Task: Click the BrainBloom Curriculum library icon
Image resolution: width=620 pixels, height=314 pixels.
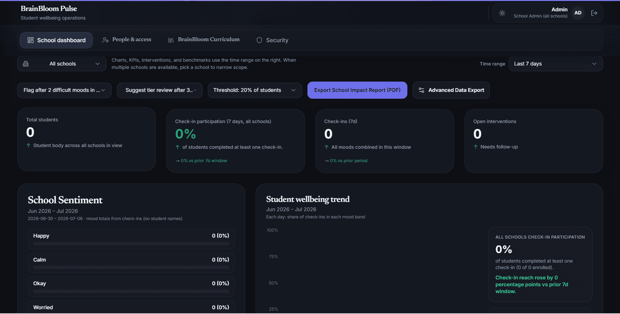Action: click(171, 40)
